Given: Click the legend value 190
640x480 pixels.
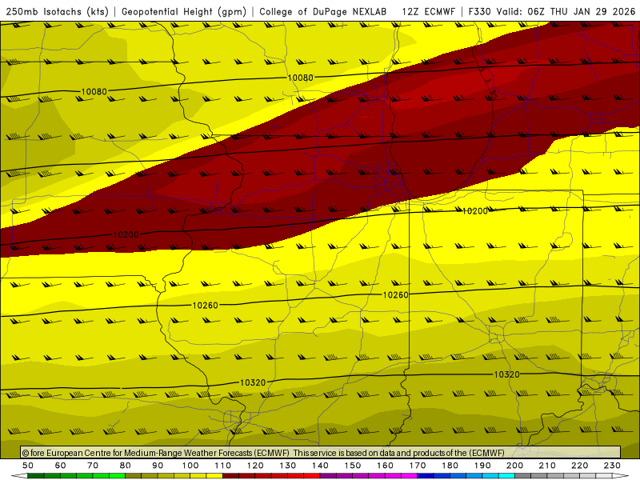Looking at the screenshot, I should point(482,466).
